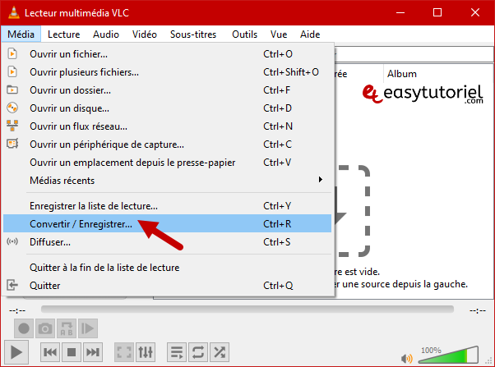Toggle loop repeat mode icon
The height and width of the screenshot is (367, 495).
pos(198,352)
